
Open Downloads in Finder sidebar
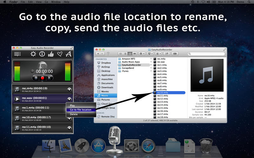(107, 88)
